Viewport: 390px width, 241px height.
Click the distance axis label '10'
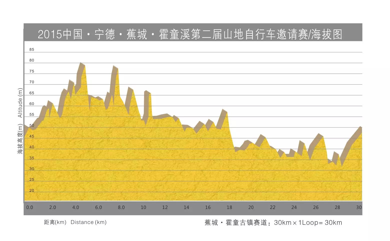tap(143, 207)
